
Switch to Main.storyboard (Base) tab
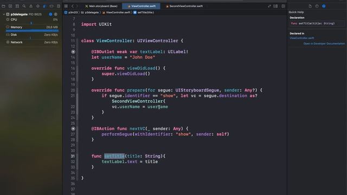coord(101,6)
